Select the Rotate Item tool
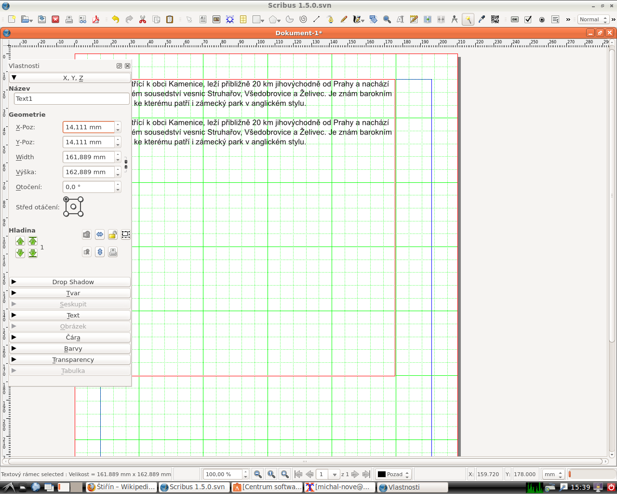This screenshot has width=617, height=494. (x=374, y=19)
